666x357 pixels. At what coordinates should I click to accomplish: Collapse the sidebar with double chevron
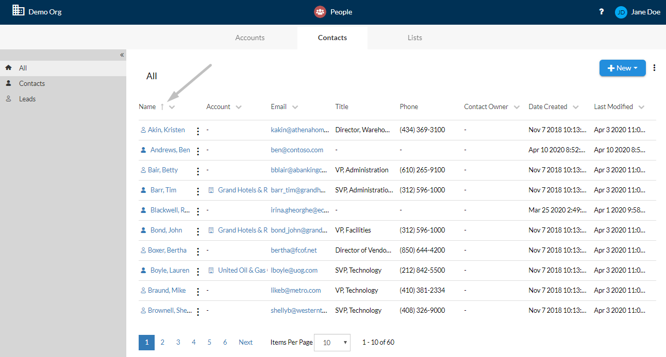(x=122, y=55)
